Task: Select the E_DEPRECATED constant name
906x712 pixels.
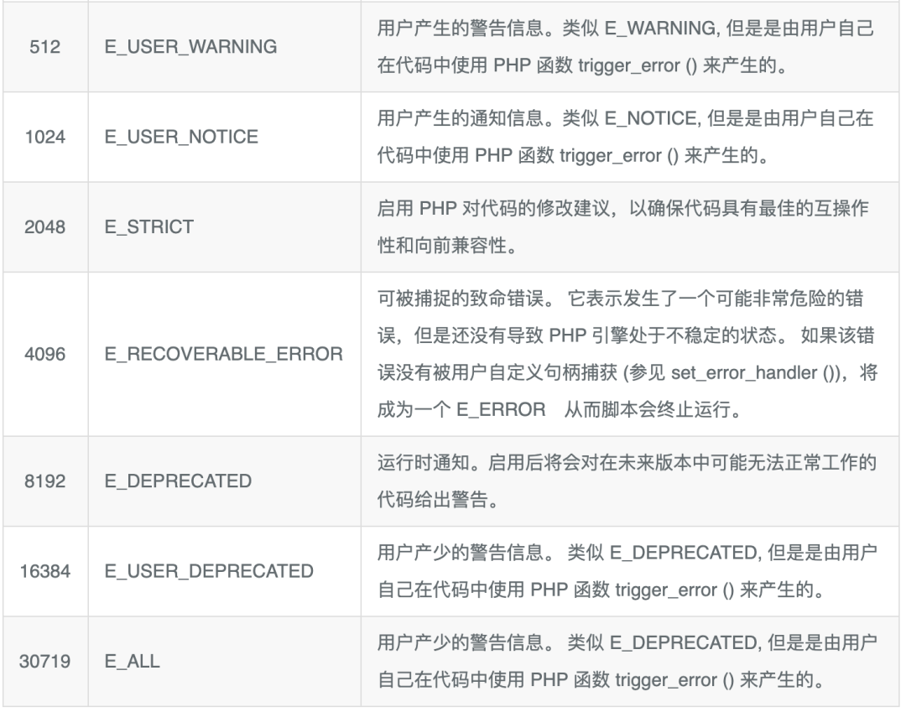Action: coord(178,481)
